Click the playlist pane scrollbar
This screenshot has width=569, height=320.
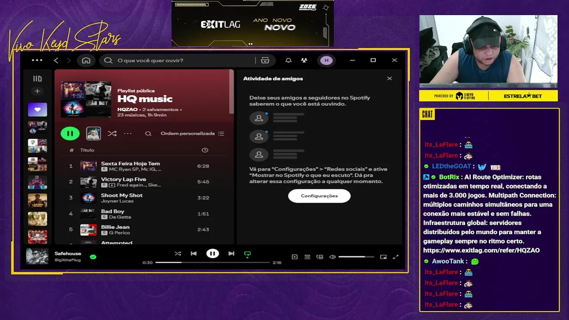point(231,92)
